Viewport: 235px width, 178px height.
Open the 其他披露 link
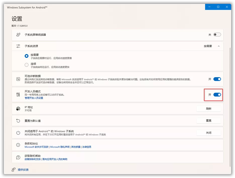coord(76,147)
